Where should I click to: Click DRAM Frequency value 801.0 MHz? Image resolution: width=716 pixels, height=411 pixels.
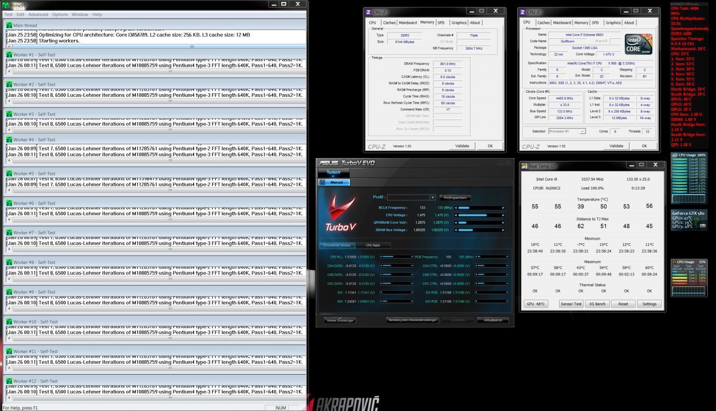(447, 64)
